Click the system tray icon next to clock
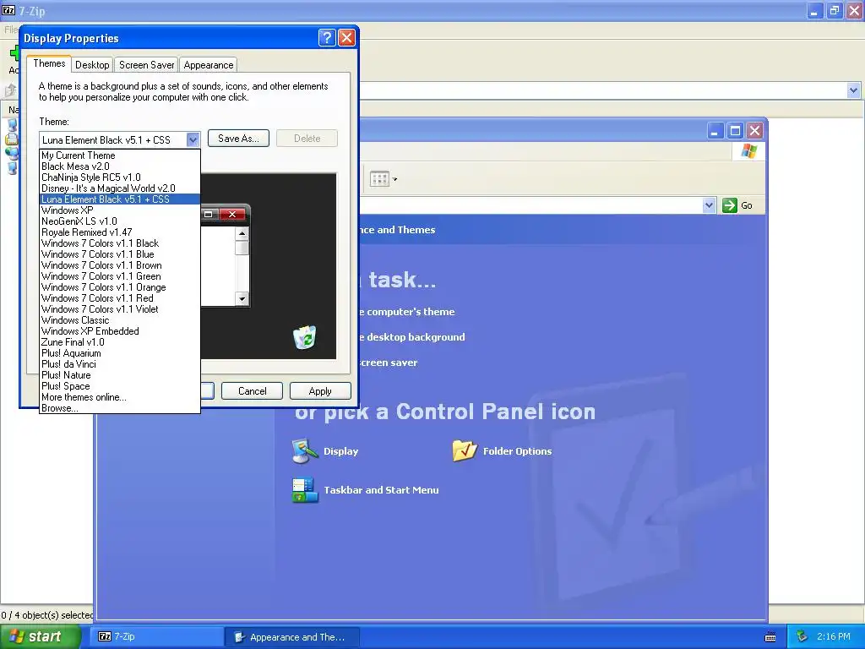This screenshot has height=649, width=865. click(x=802, y=636)
